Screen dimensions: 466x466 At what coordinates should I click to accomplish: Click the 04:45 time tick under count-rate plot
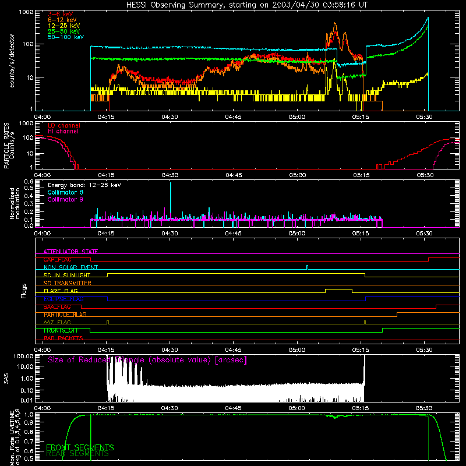[234, 117]
